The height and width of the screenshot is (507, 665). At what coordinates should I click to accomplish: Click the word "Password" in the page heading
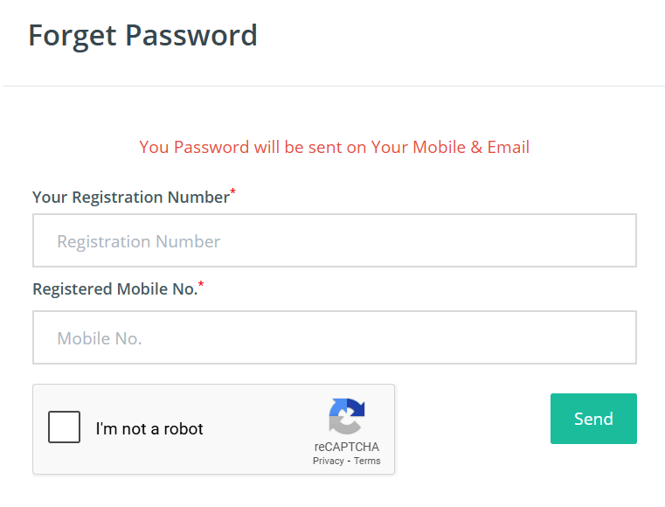(191, 36)
